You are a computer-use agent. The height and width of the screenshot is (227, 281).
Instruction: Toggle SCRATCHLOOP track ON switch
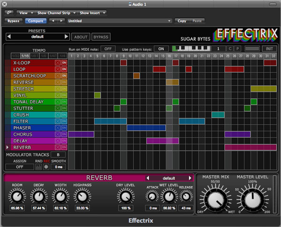[64, 76]
